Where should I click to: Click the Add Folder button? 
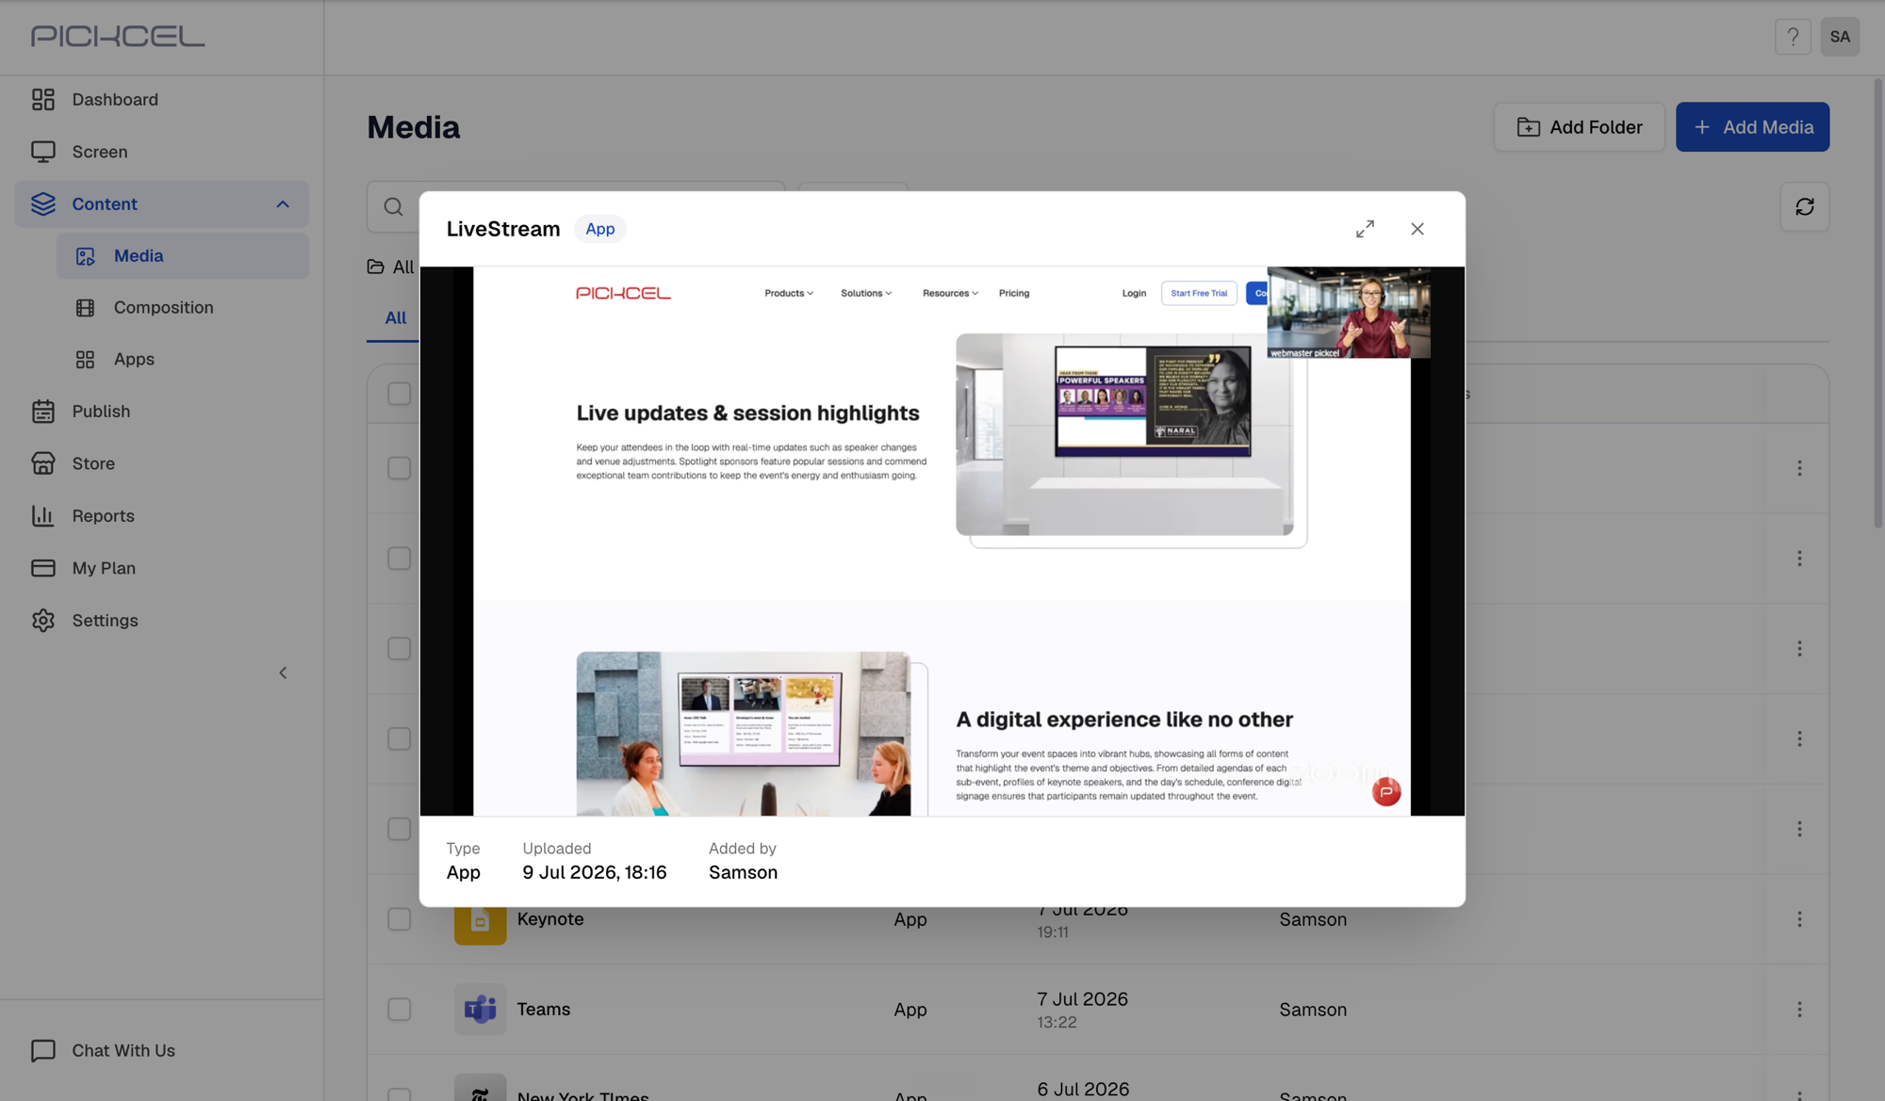tap(1580, 127)
